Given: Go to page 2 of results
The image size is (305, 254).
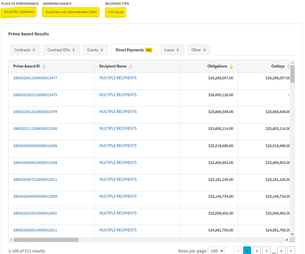Looking at the screenshot, I should point(257,251).
